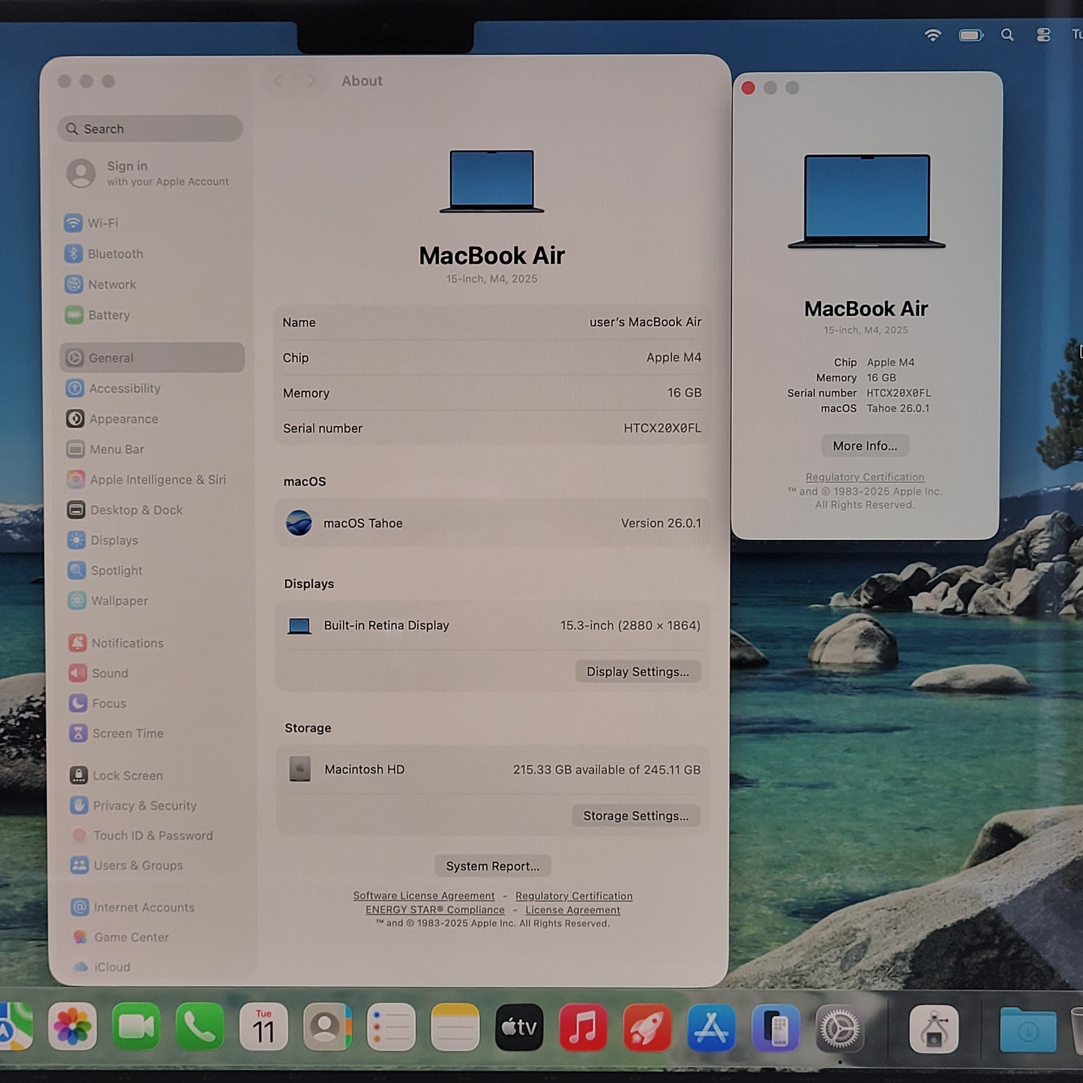Open Touch ID & Password settings
The width and height of the screenshot is (1083, 1083).
(152, 835)
